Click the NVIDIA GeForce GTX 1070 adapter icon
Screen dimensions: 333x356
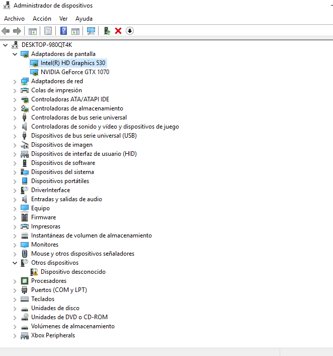click(34, 73)
